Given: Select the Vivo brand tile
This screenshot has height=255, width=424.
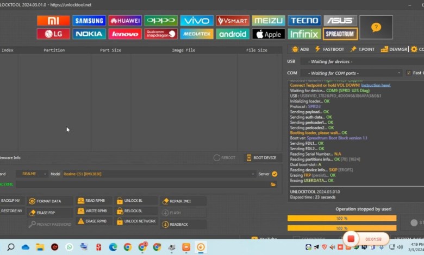Looking at the screenshot, I should click(x=197, y=21).
